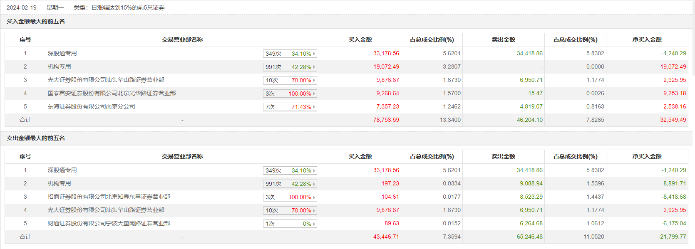Click 机构专用 in the sell top-five table

[x=59, y=183]
